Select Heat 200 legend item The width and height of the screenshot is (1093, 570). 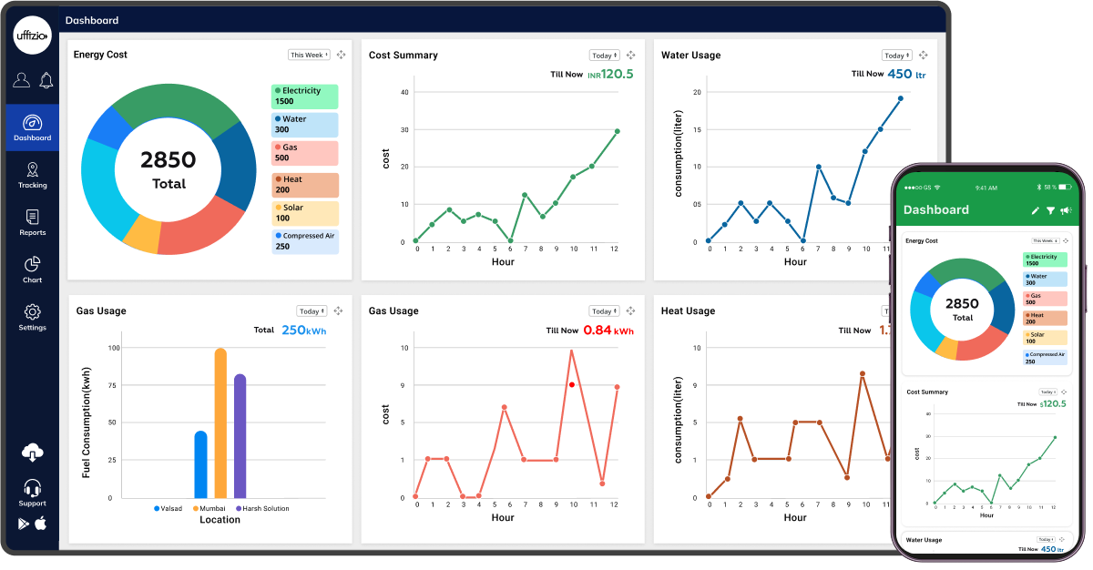click(304, 186)
